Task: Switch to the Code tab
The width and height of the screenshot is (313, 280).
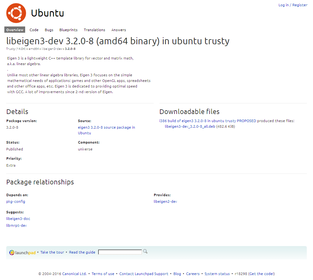Action: [34, 30]
